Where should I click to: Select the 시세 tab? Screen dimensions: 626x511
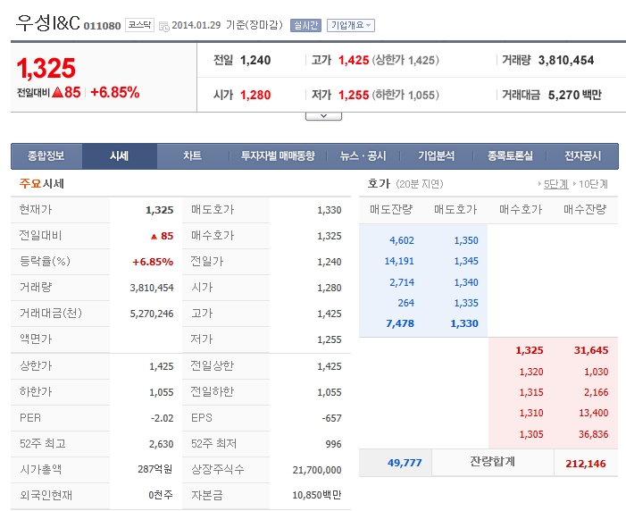click(x=120, y=155)
